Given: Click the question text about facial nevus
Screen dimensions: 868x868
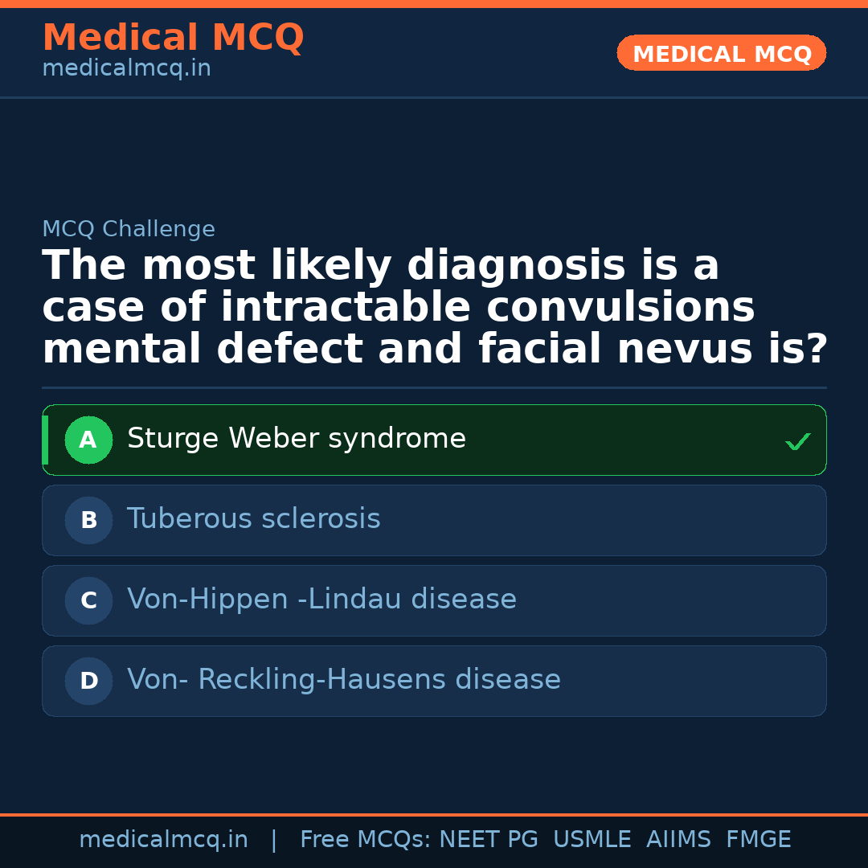Looking at the screenshot, I should pos(434,308).
